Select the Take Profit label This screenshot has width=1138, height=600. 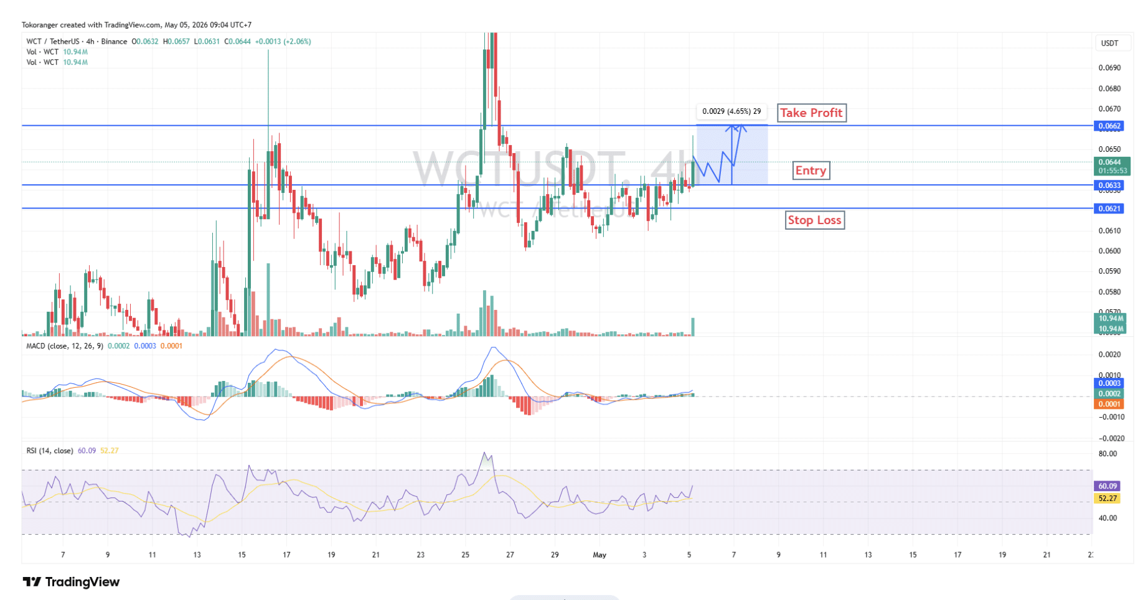(811, 113)
